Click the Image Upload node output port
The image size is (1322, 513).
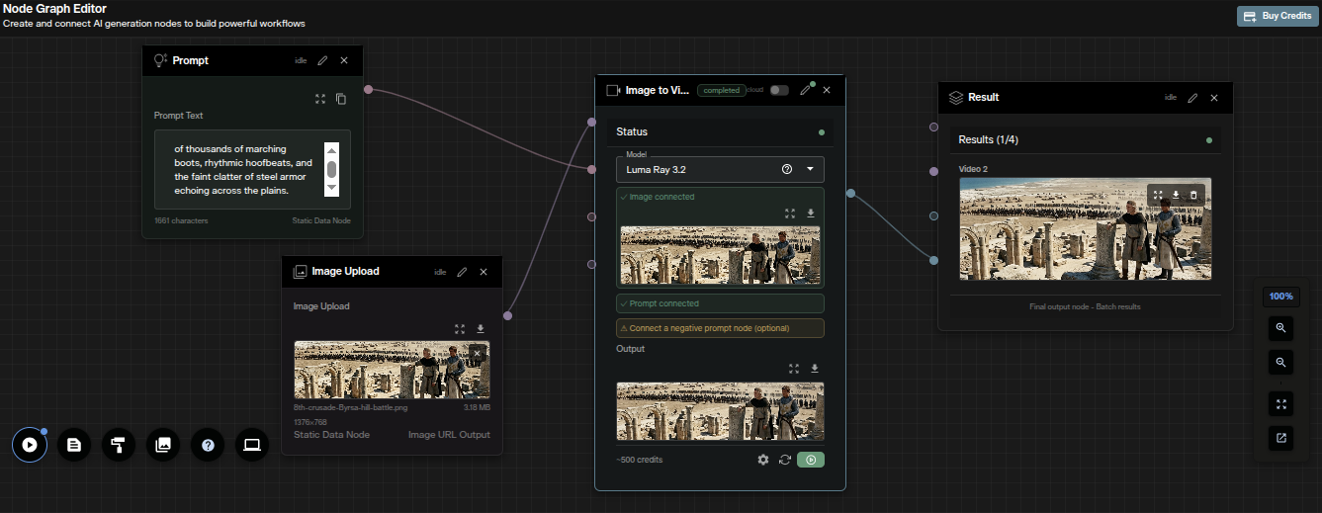pyautogui.click(x=508, y=316)
